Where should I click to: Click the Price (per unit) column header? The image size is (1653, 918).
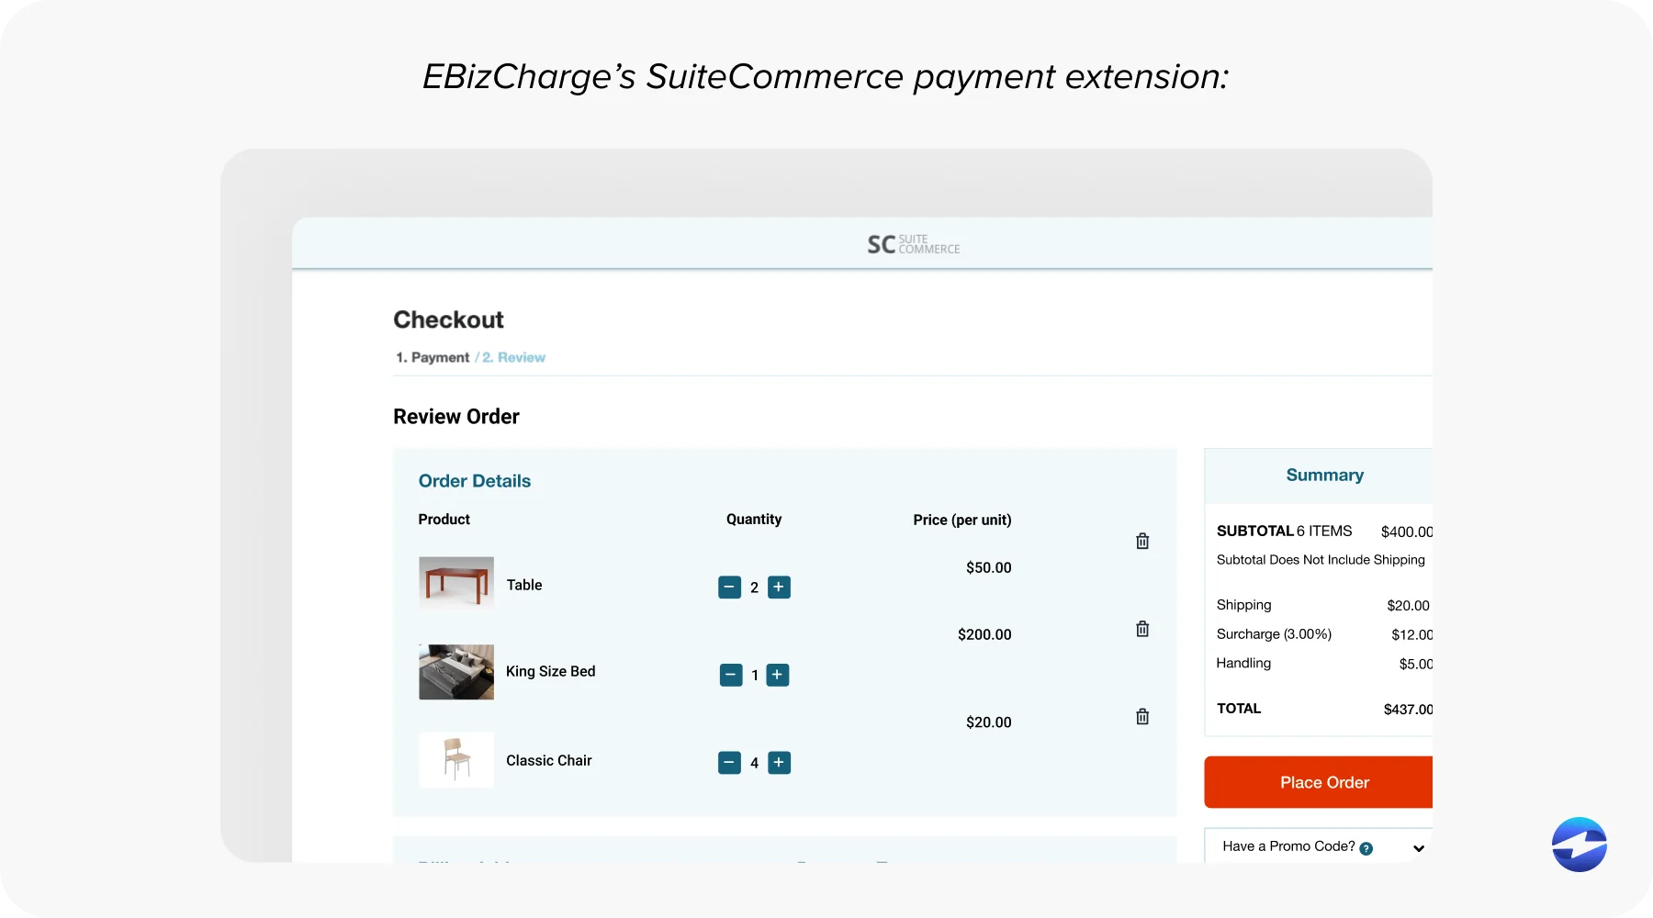pyautogui.click(x=962, y=520)
